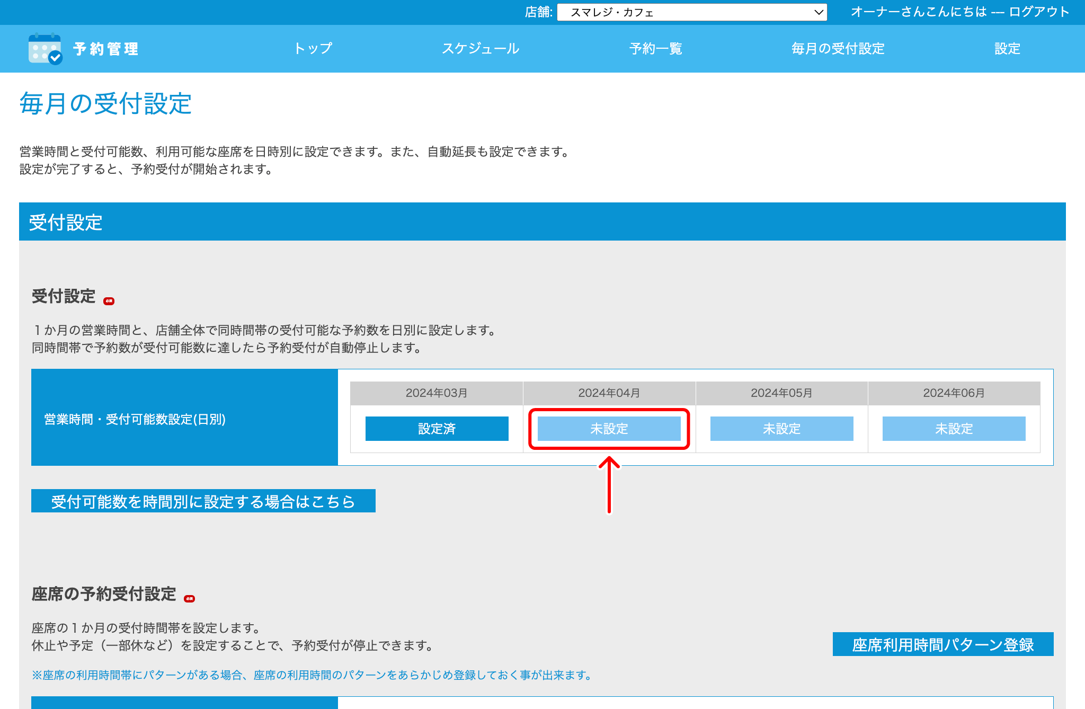Viewport: 1085px width, 709px height.
Task: Select 毎月の受付設定 in navigation bar
Action: (x=838, y=49)
